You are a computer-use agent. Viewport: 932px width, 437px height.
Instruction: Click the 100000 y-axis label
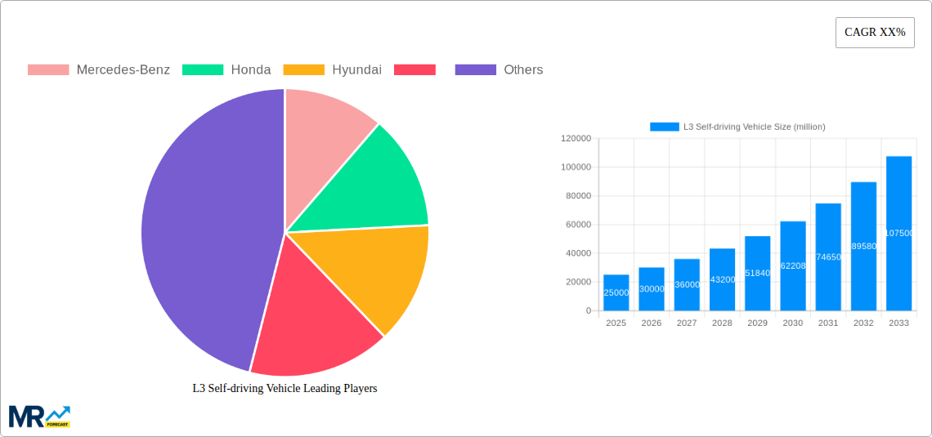tap(576, 167)
